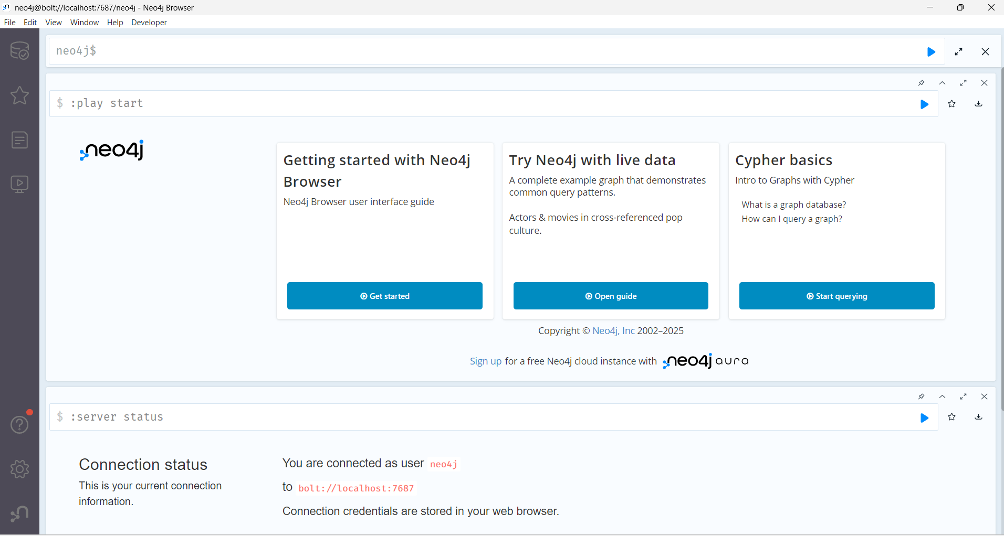This screenshot has width=1004, height=536.
Task: Open the Project Files sidebar icon
Action: (x=19, y=140)
